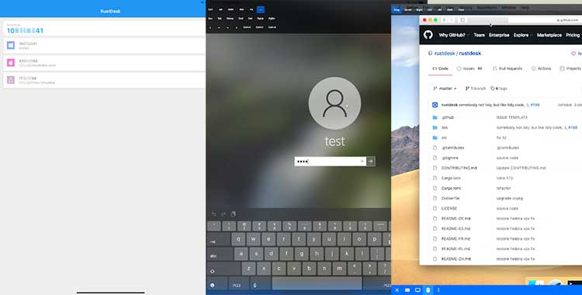Switch to the Pull requests tab
Viewport: 582px width, 295px height.
click(x=508, y=68)
